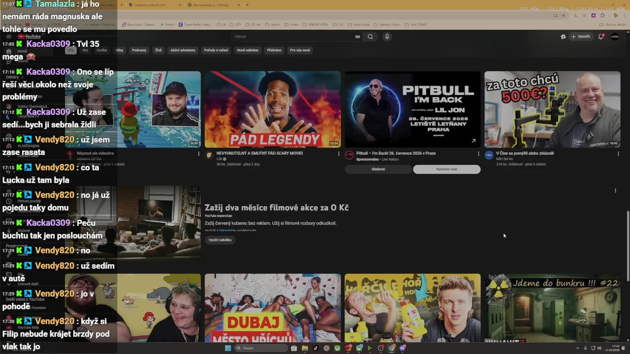Open options menu for Pitbull ad
Screen dimensions: 630x354
(478, 154)
